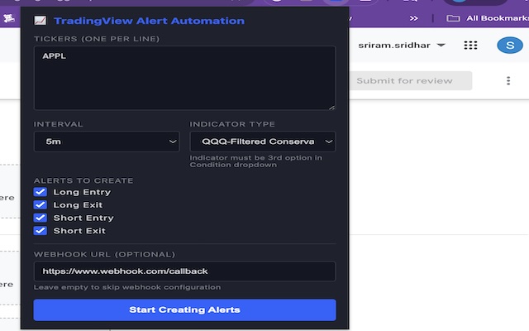529x331 pixels.
Task: Click the INTERVAL label
Action: coord(58,124)
